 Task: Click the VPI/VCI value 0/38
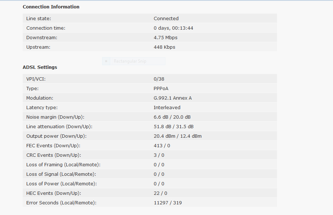tap(159, 79)
